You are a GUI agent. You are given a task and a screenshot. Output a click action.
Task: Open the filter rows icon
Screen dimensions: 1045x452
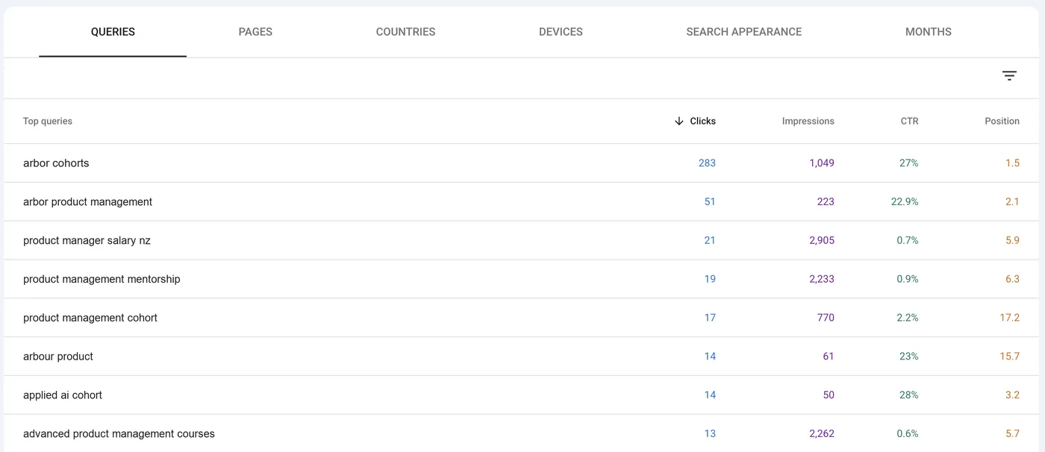1009,75
